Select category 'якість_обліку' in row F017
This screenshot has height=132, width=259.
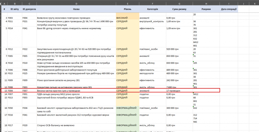tap(153, 127)
